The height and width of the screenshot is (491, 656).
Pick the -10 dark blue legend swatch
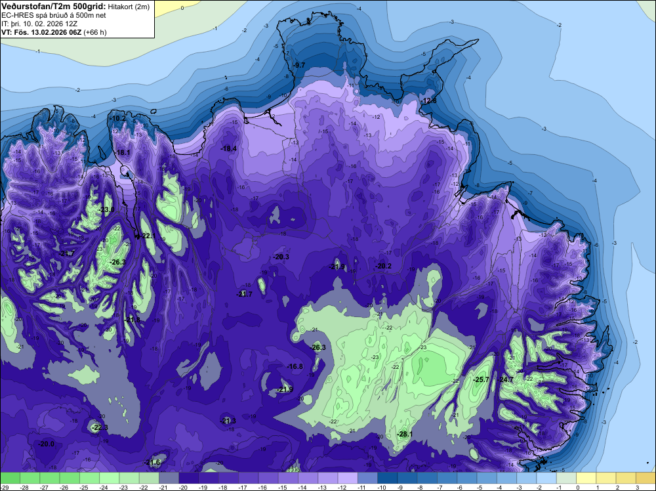pyautogui.click(x=388, y=478)
